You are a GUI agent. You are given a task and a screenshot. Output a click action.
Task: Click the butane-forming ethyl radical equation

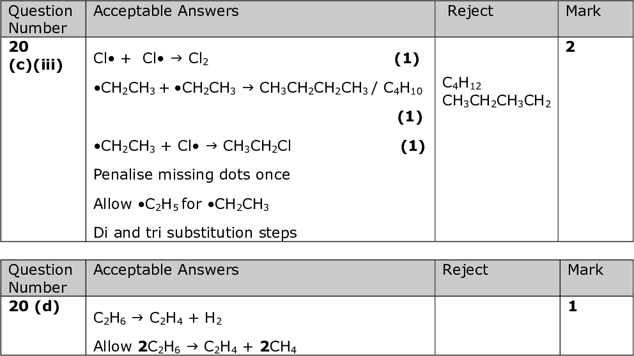point(258,89)
